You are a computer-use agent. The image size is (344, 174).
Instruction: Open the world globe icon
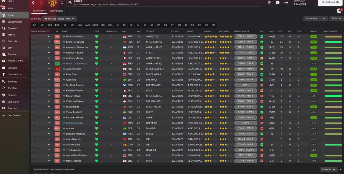[x=269, y=2]
